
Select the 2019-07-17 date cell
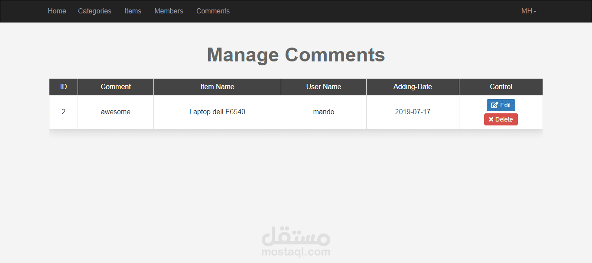coord(413,112)
